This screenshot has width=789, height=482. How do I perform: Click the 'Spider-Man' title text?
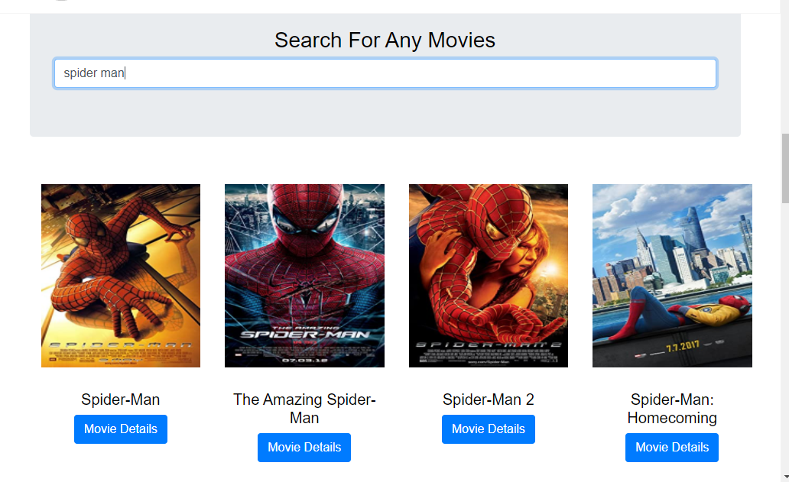coord(121,400)
